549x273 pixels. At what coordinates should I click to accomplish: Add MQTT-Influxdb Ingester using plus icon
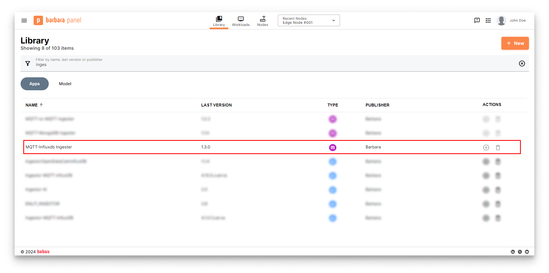pos(486,148)
